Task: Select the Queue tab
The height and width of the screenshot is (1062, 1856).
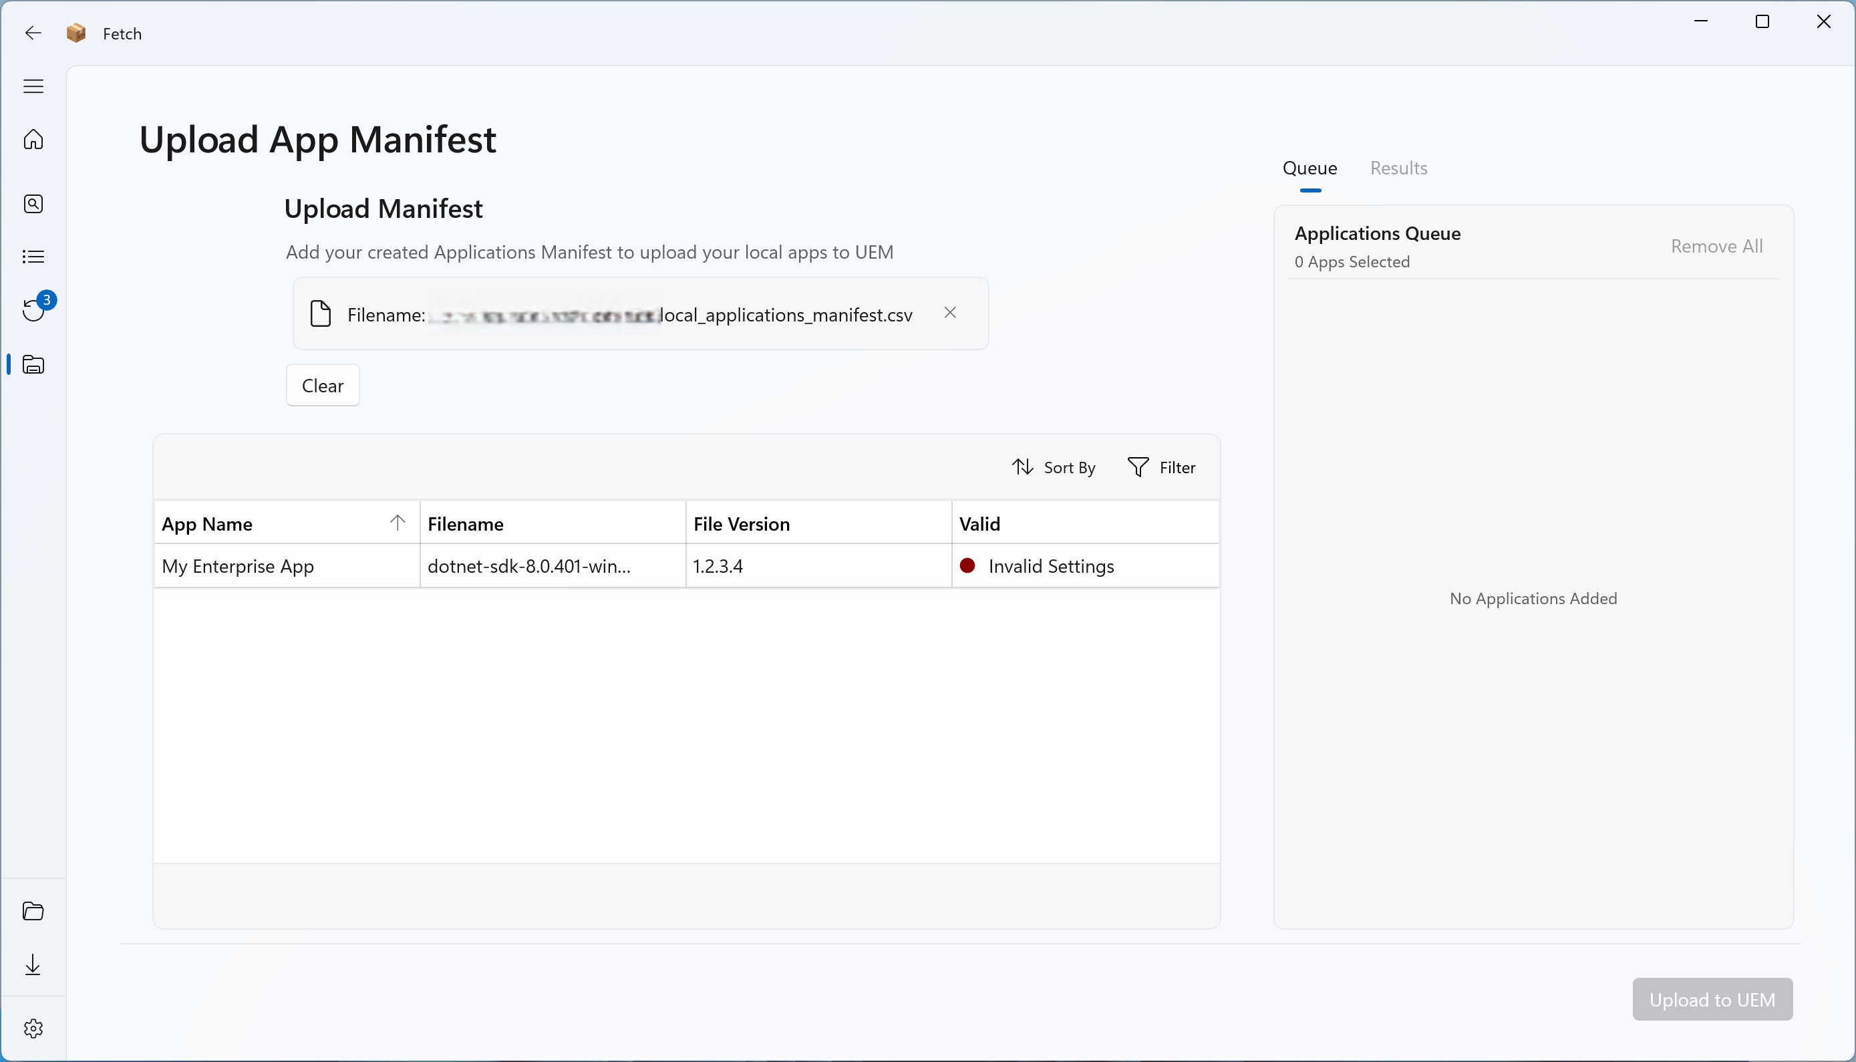Action: (1309, 168)
